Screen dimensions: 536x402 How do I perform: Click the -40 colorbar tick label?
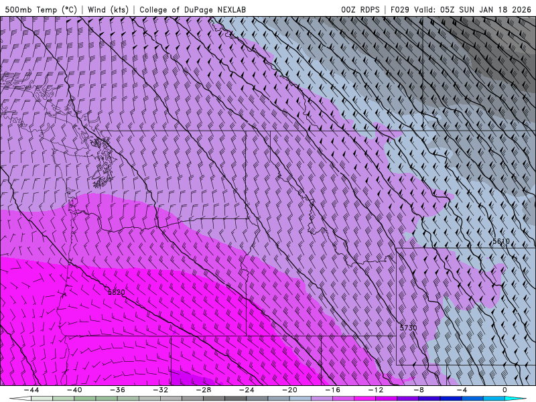coord(74,390)
